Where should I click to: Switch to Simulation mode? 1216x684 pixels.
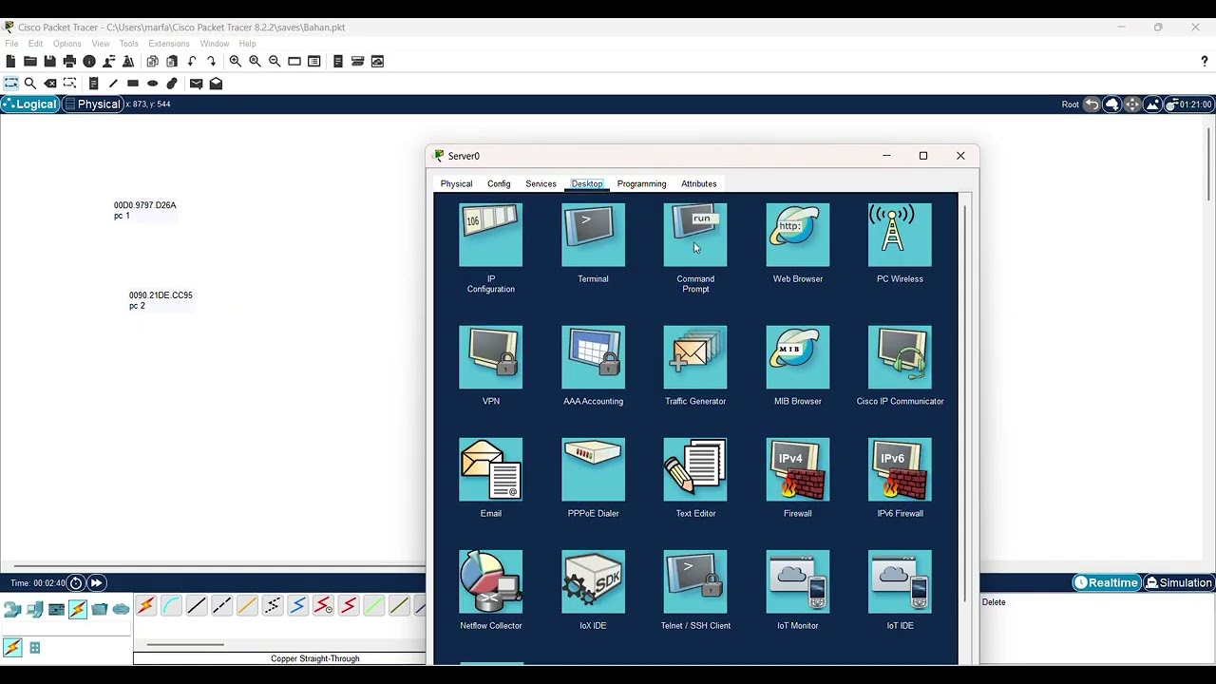(x=1179, y=582)
